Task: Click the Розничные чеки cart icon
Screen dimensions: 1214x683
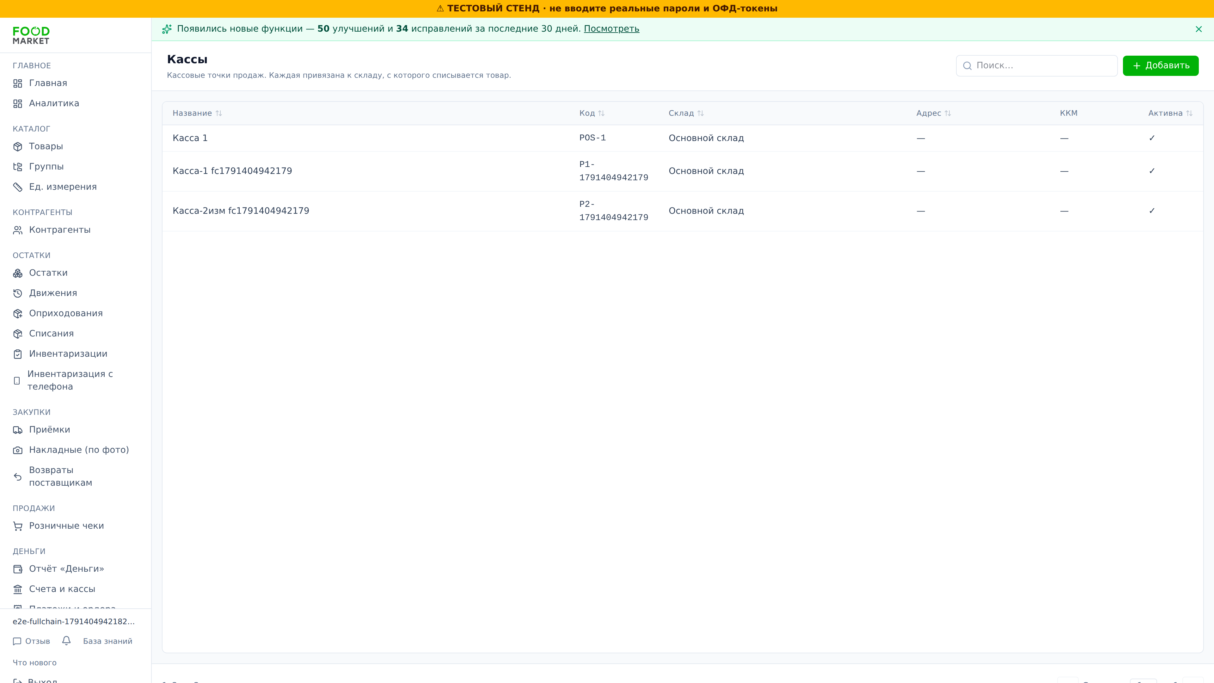Action: 18,526
